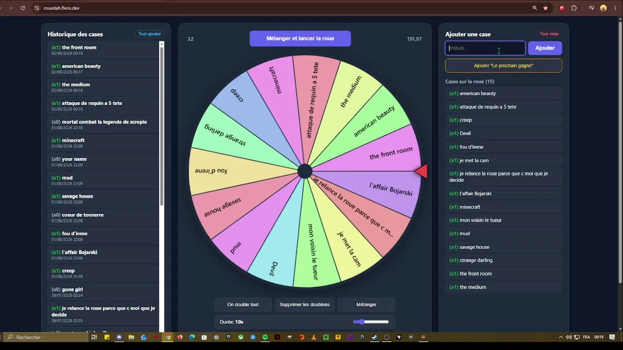
Task: Click "l'affair Bojarski" in the cases list
Action: point(503,193)
